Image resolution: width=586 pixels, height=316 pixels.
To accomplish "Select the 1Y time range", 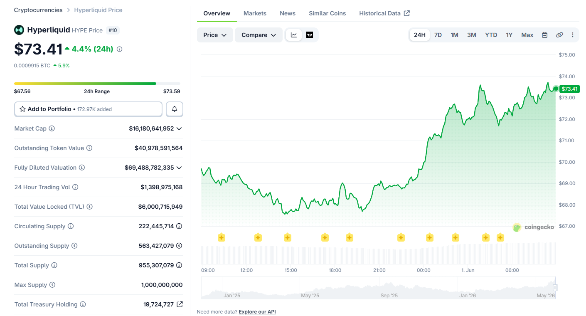I will pos(509,35).
